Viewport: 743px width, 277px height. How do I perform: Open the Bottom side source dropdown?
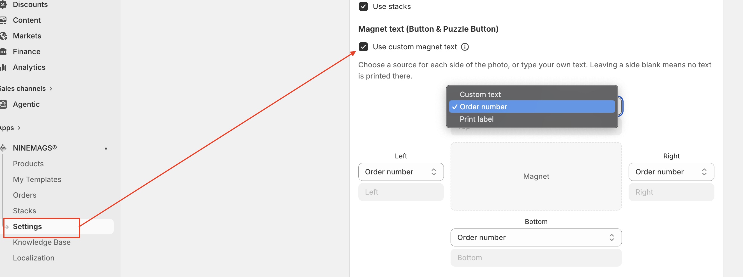point(536,237)
